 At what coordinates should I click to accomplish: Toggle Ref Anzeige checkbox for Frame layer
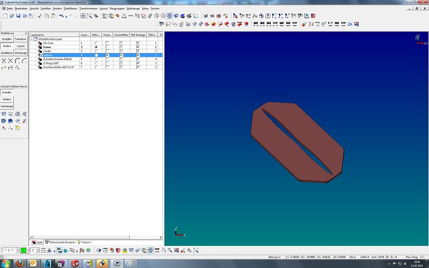pos(138,47)
